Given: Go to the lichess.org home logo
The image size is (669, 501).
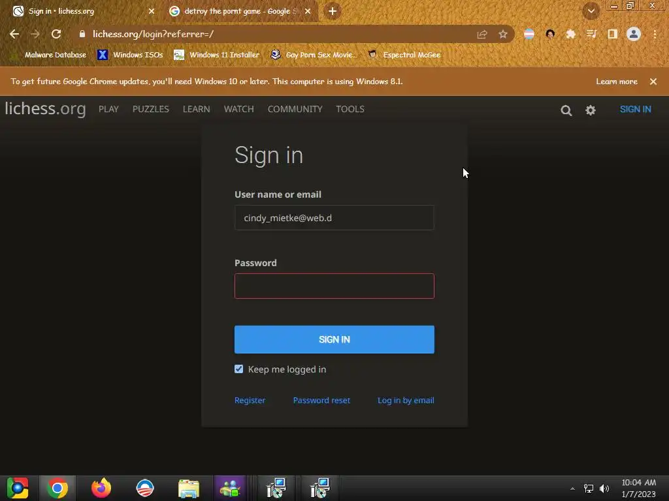Looking at the screenshot, I should click(x=45, y=109).
